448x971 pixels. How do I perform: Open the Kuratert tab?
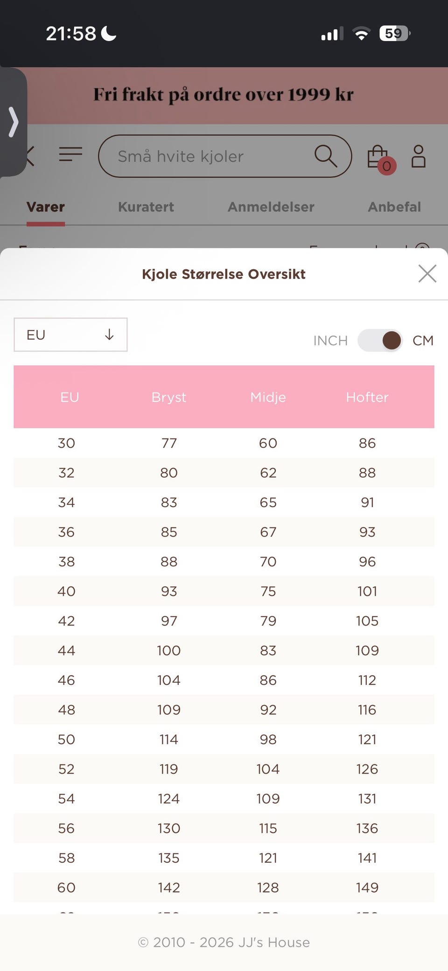(x=146, y=207)
